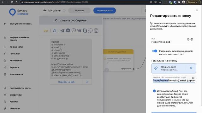This screenshot has height=113, width=202.
Task: Click the variable icon above the URL field
Action: [x=193, y=78]
